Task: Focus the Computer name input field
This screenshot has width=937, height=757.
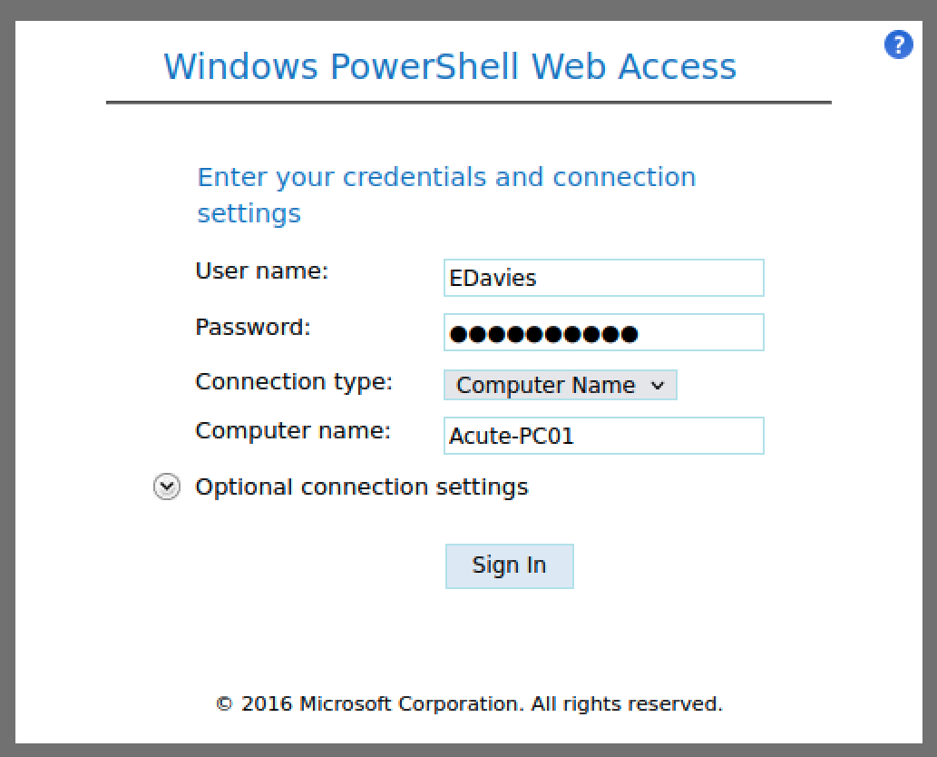Action: pos(603,436)
